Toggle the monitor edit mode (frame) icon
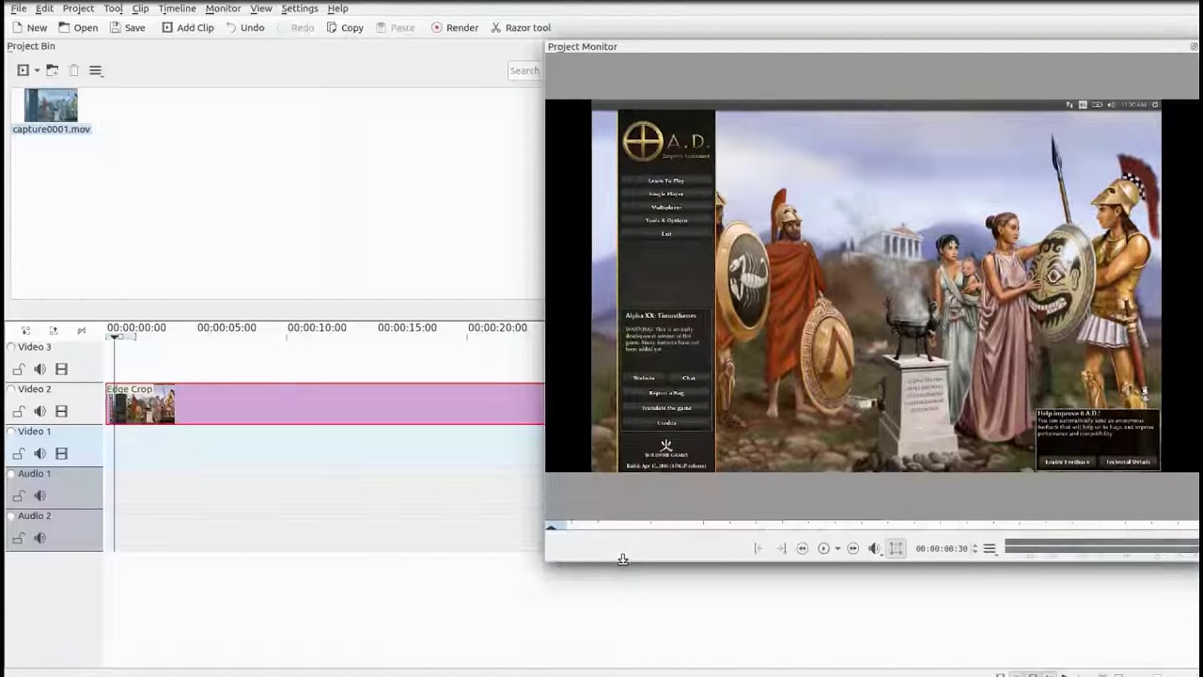Screen dimensions: 1203x677 (x=896, y=549)
